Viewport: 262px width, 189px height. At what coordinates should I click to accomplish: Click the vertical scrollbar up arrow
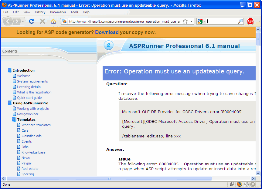tap(258, 29)
